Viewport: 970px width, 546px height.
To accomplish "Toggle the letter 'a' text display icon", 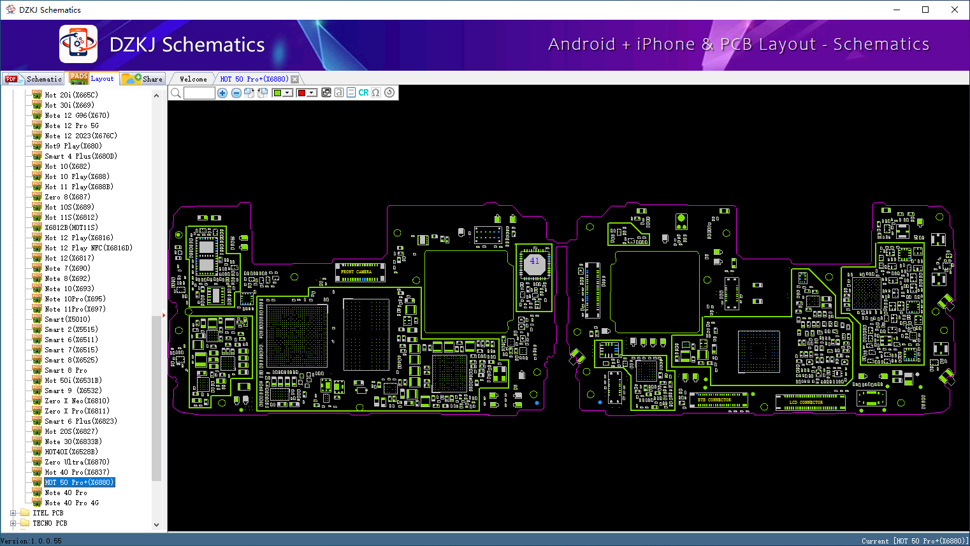I will coord(339,92).
